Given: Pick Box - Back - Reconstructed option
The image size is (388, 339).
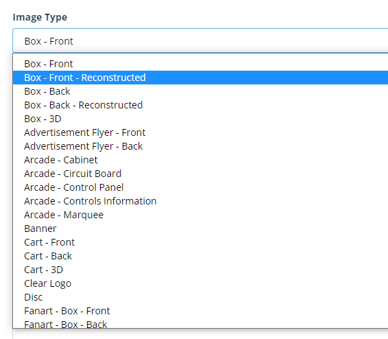Looking at the screenshot, I should [200, 105].
